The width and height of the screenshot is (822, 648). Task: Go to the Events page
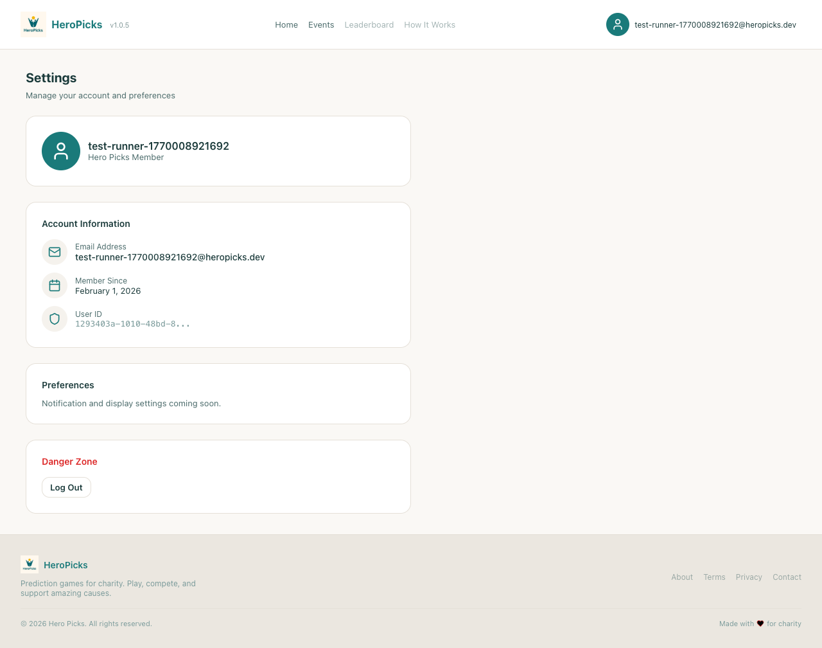coord(321,25)
